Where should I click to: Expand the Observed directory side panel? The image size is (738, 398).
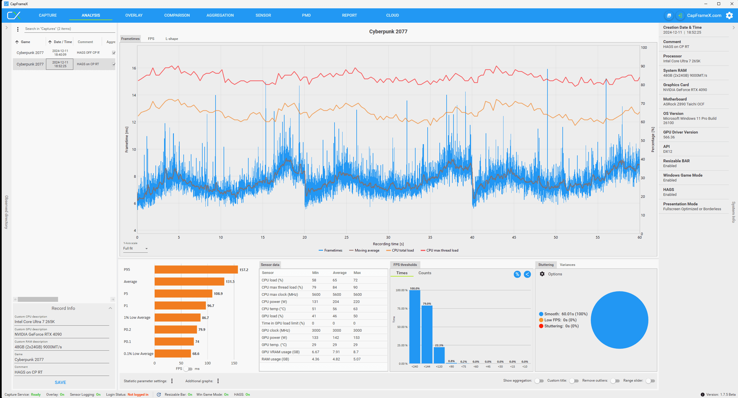[x=7, y=28]
